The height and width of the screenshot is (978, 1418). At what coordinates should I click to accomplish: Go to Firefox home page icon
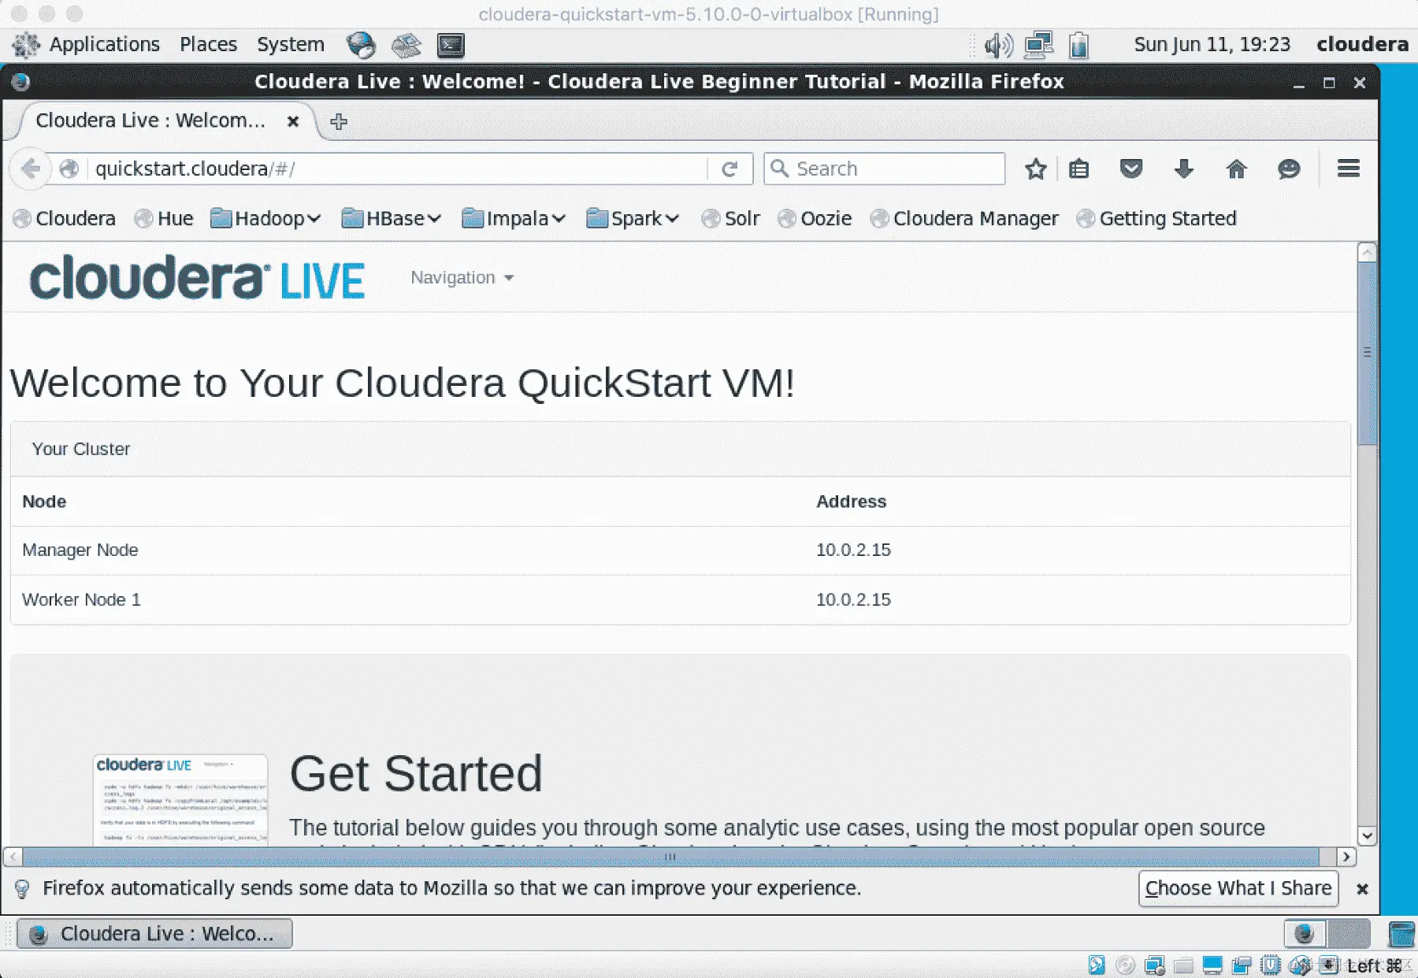[1236, 169]
